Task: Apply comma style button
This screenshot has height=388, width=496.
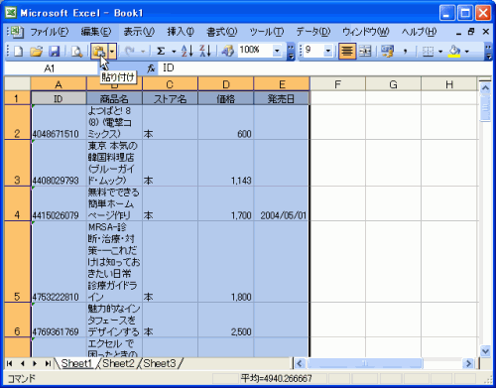Action: [405, 52]
